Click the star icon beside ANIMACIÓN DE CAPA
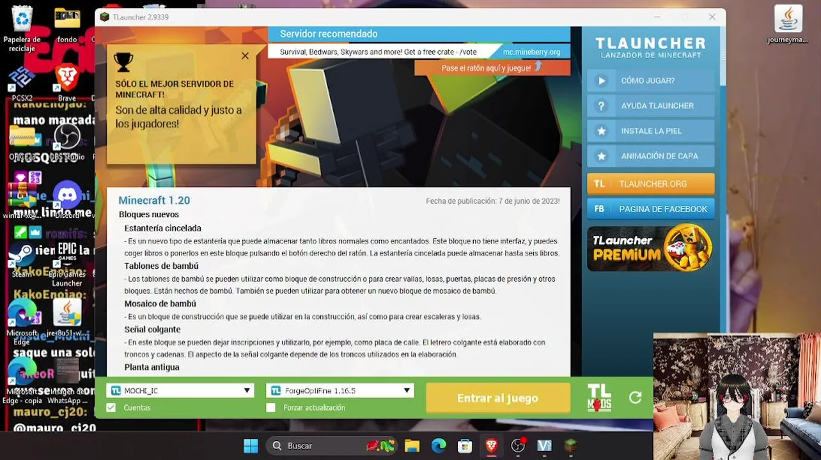This screenshot has width=821, height=460. (x=601, y=156)
